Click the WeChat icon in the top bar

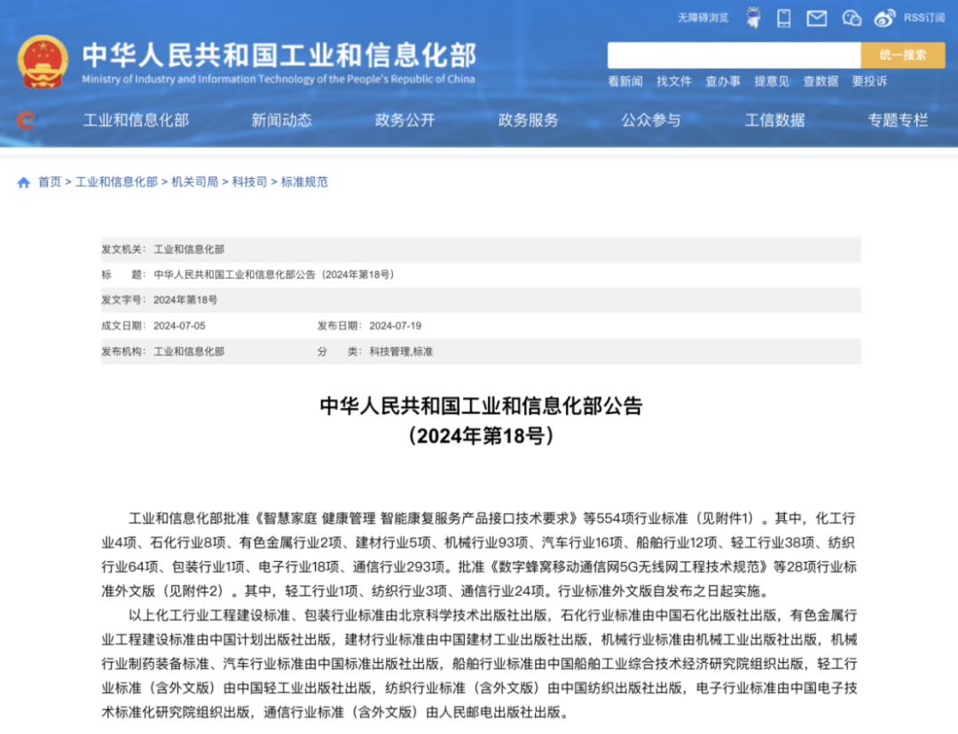(852, 17)
